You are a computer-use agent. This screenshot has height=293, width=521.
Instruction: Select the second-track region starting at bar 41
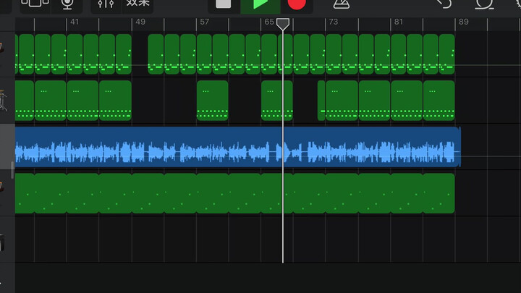coord(82,101)
